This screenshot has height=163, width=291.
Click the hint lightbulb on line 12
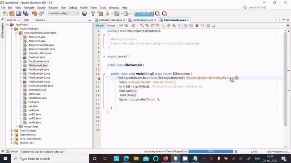[x=99, y=78]
